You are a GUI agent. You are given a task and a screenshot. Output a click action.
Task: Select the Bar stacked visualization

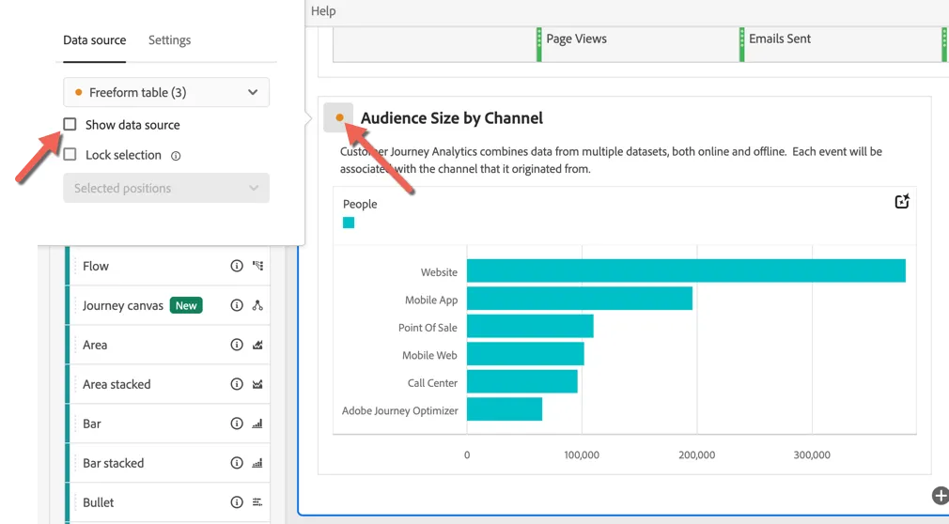pos(169,462)
